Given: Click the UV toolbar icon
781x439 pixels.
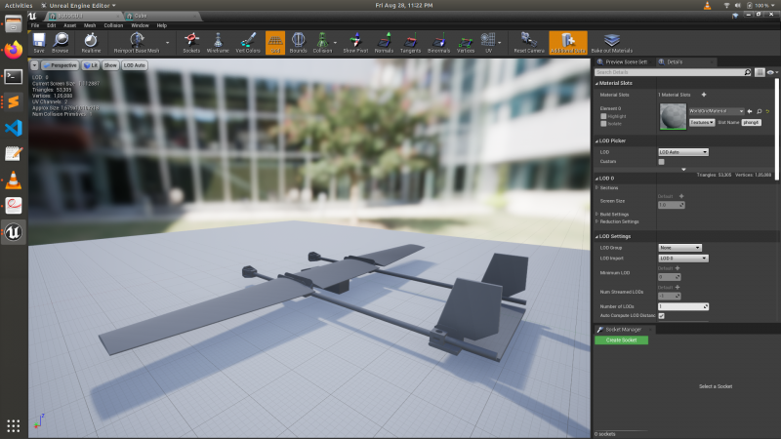Looking at the screenshot, I should tap(488, 42).
